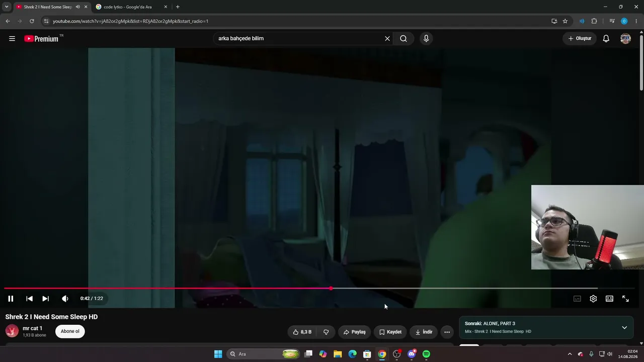Viewport: 644px width, 362px height.
Task: Open the video player settings gear
Action: (x=593, y=299)
